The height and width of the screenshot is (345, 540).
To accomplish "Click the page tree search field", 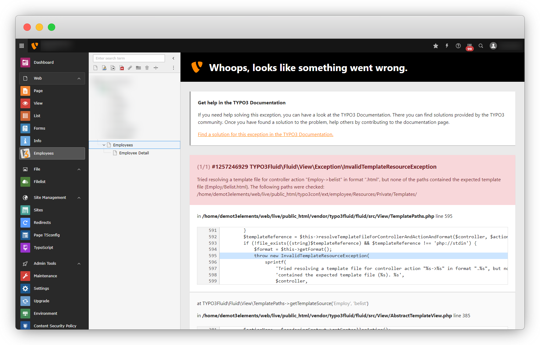I will coord(129,58).
